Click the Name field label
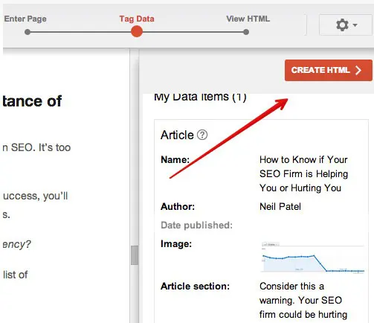 tap(175, 160)
